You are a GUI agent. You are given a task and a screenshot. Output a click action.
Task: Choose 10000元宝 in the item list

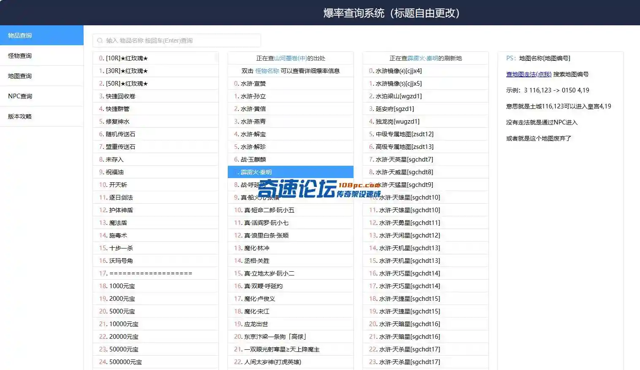pyautogui.click(x=156, y=324)
